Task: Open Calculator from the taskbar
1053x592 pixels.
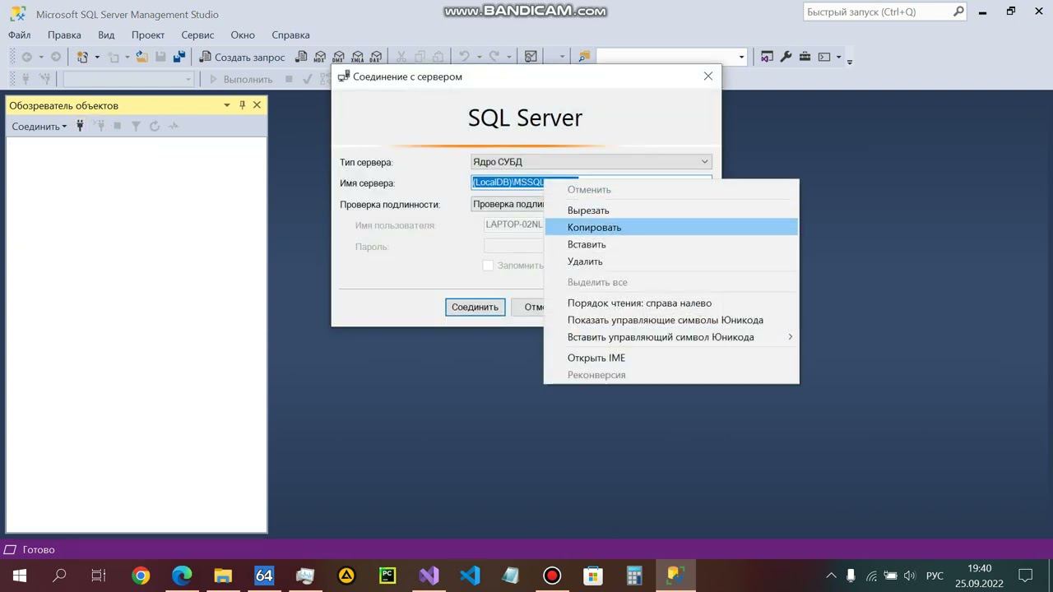Action: point(634,576)
